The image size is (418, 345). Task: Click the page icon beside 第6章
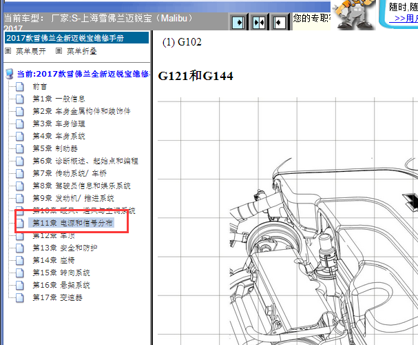(19, 161)
